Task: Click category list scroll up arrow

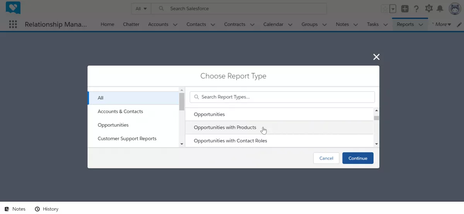Action: click(182, 90)
